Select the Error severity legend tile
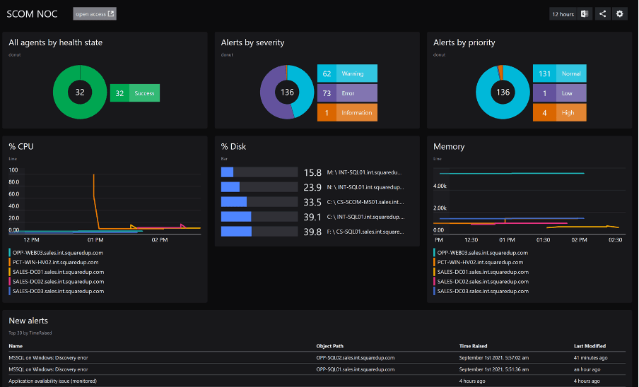Screen dimensions: 639x387 [x=346, y=93]
